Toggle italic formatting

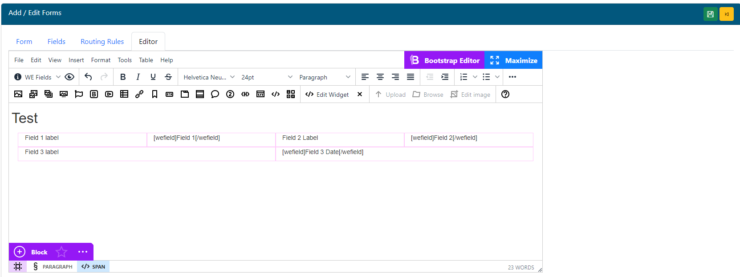138,77
